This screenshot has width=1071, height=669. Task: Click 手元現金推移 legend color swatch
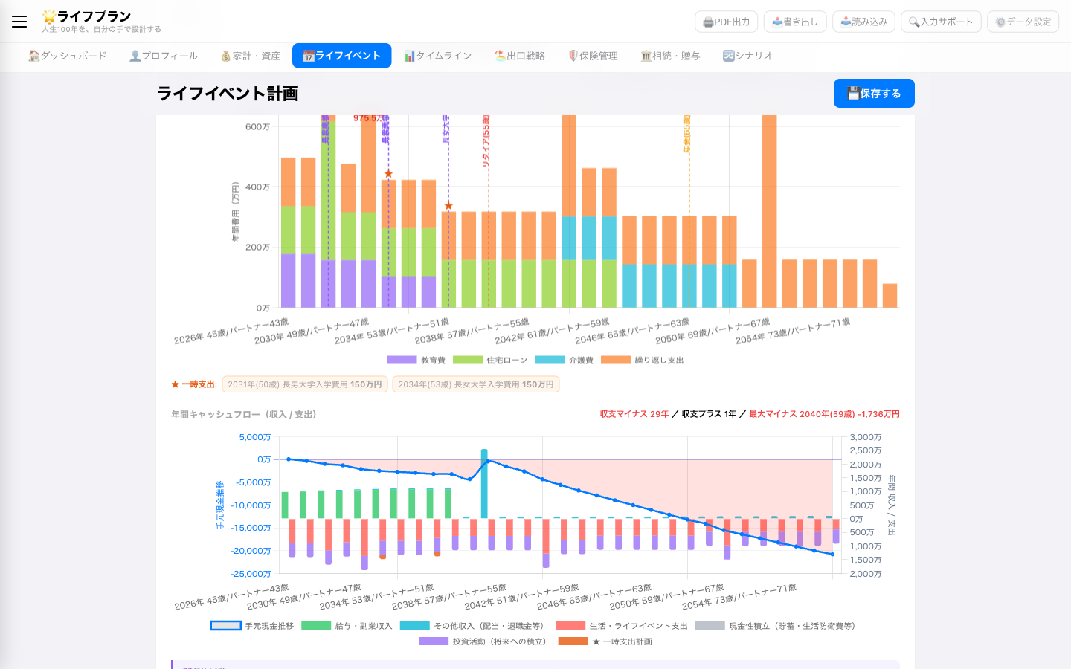(225, 626)
